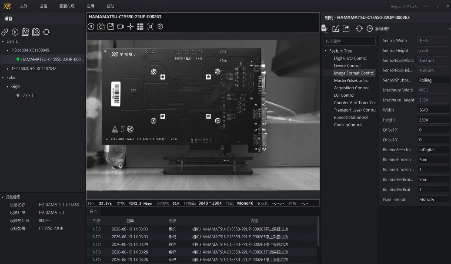Select the 日志 log tab
This screenshot has width=451, height=264.
click(94, 212)
